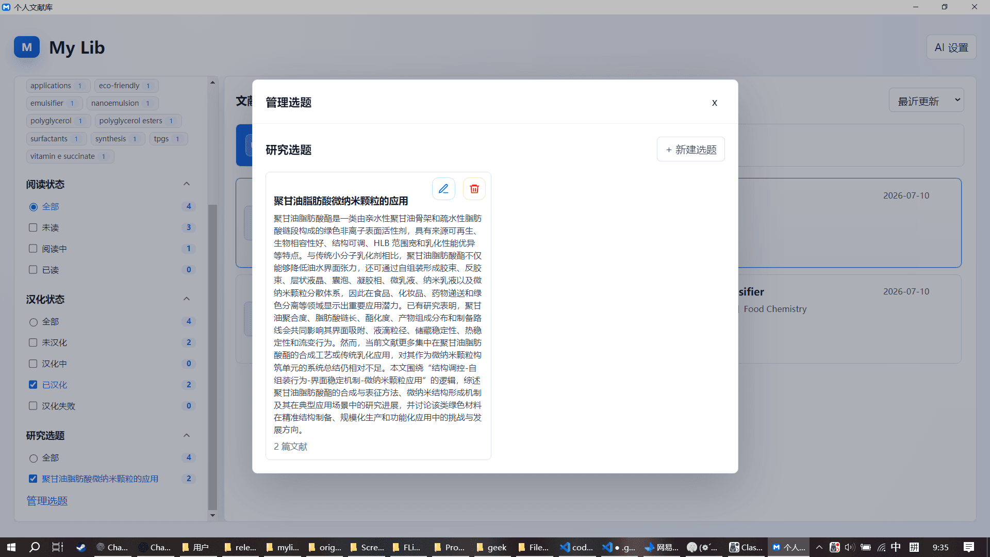Switch to the Scre... folder window
The width and height of the screenshot is (990, 557).
point(367,547)
